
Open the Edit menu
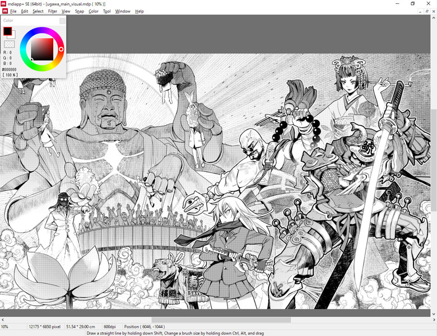pyautogui.click(x=25, y=11)
